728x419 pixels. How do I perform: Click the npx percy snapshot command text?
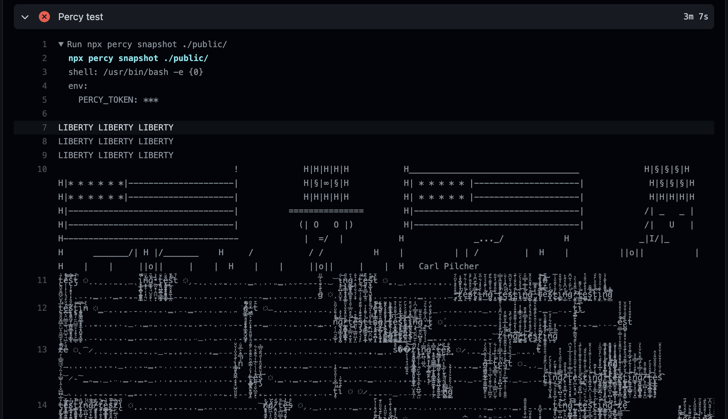click(x=138, y=58)
